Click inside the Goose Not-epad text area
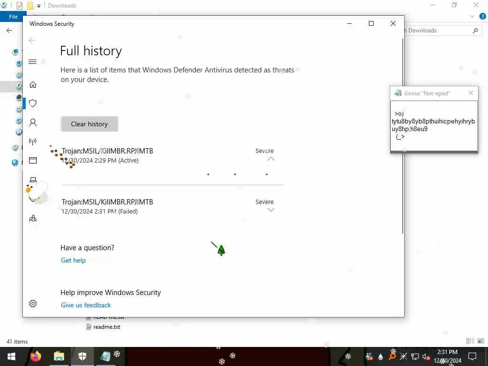Image resolution: width=488 pixels, height=366 pixels. pos(434,126)
